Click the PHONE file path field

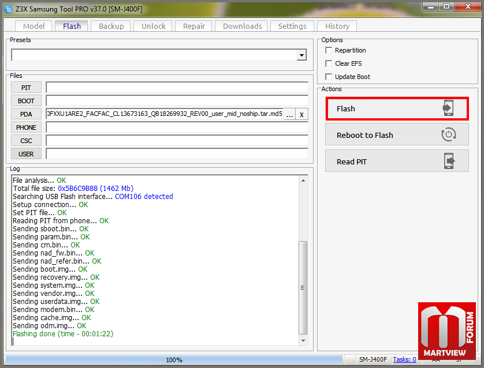(x=177, y=127)
